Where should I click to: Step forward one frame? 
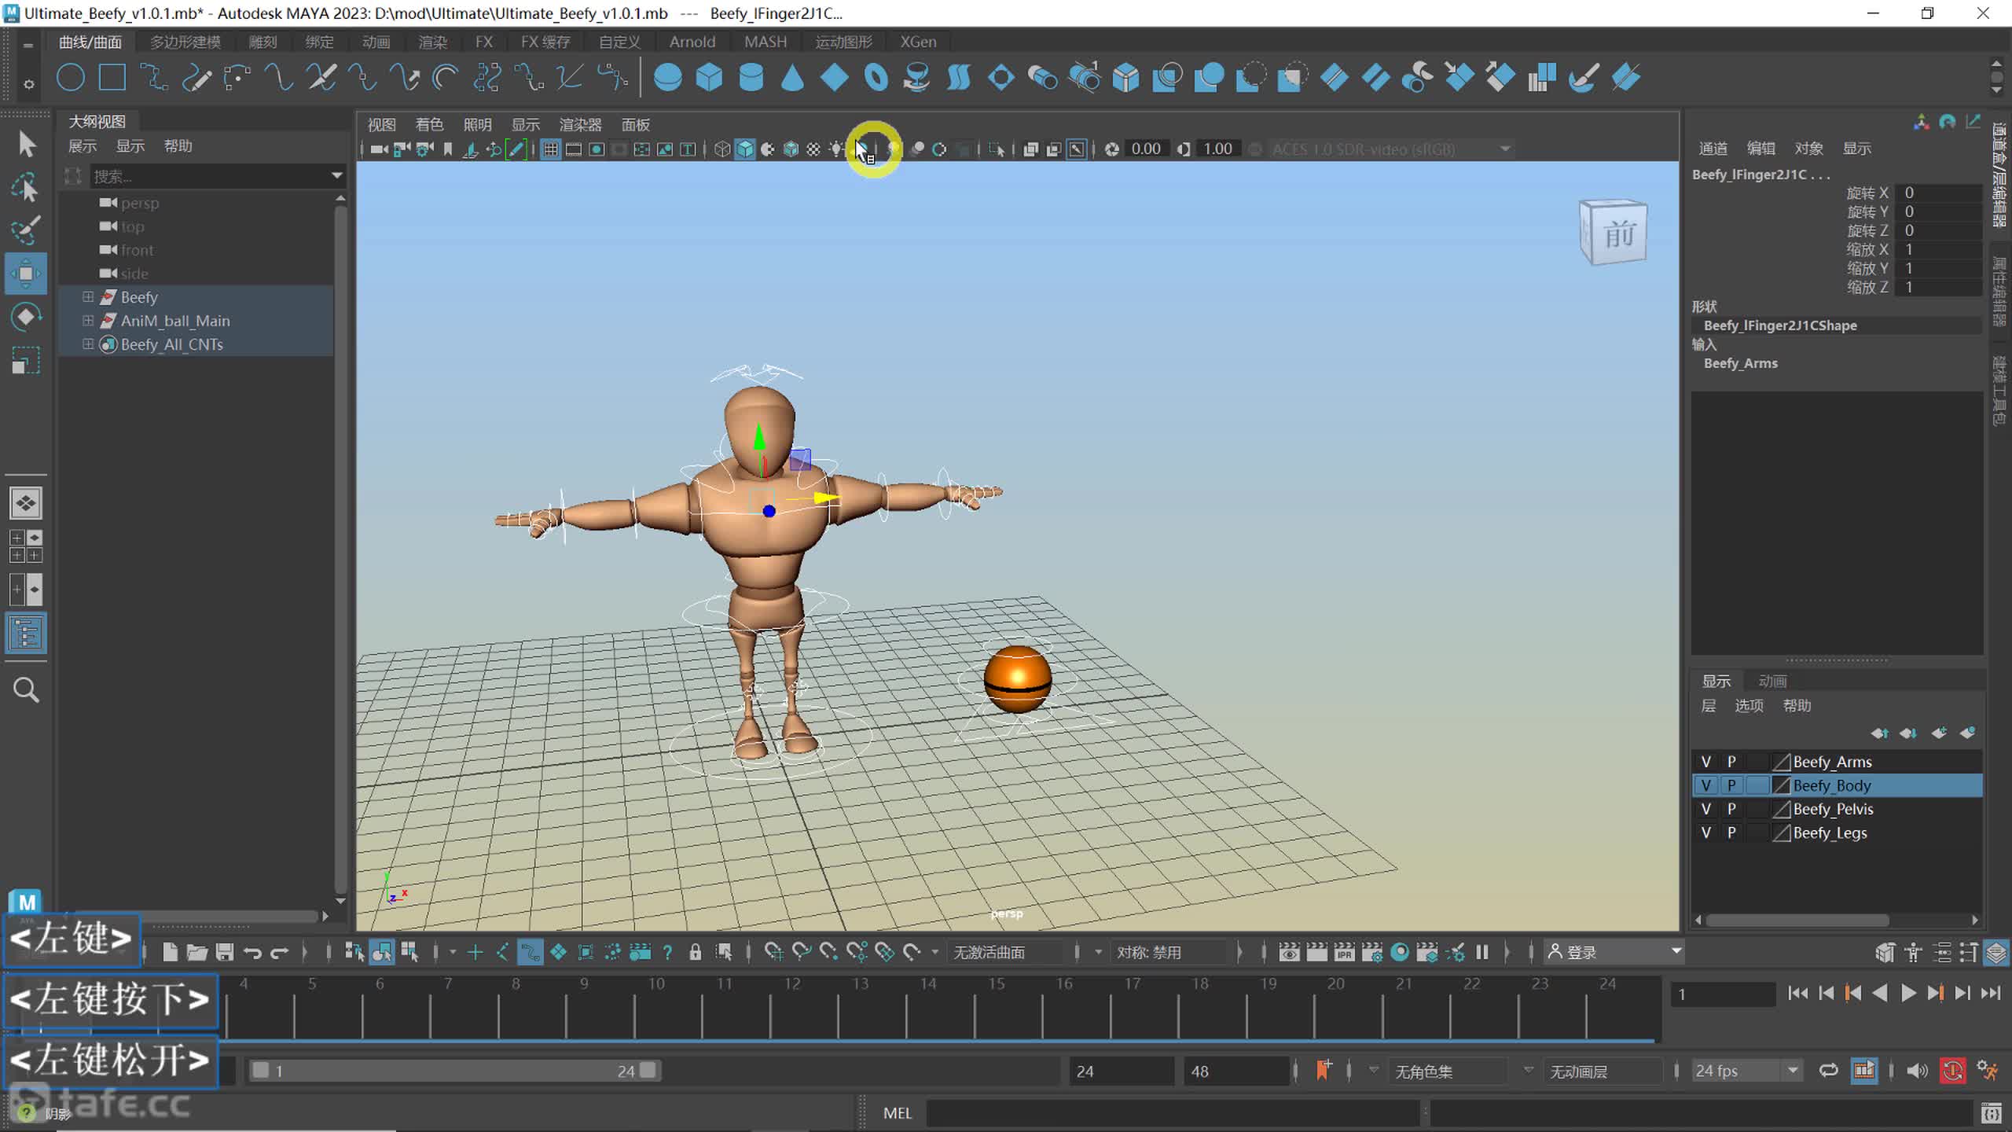tap(1962, 993)
